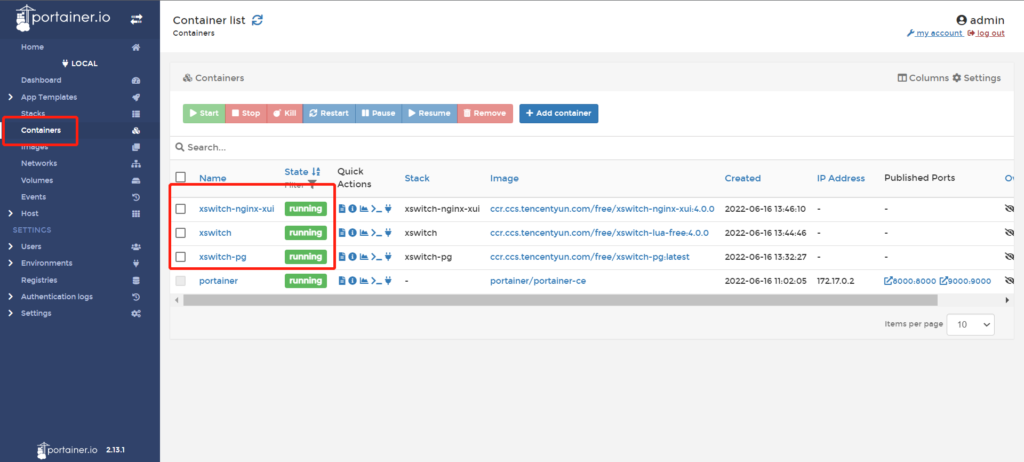Open table Settings gear menu
Screen dimensions: 1024x462
(977, 78)
